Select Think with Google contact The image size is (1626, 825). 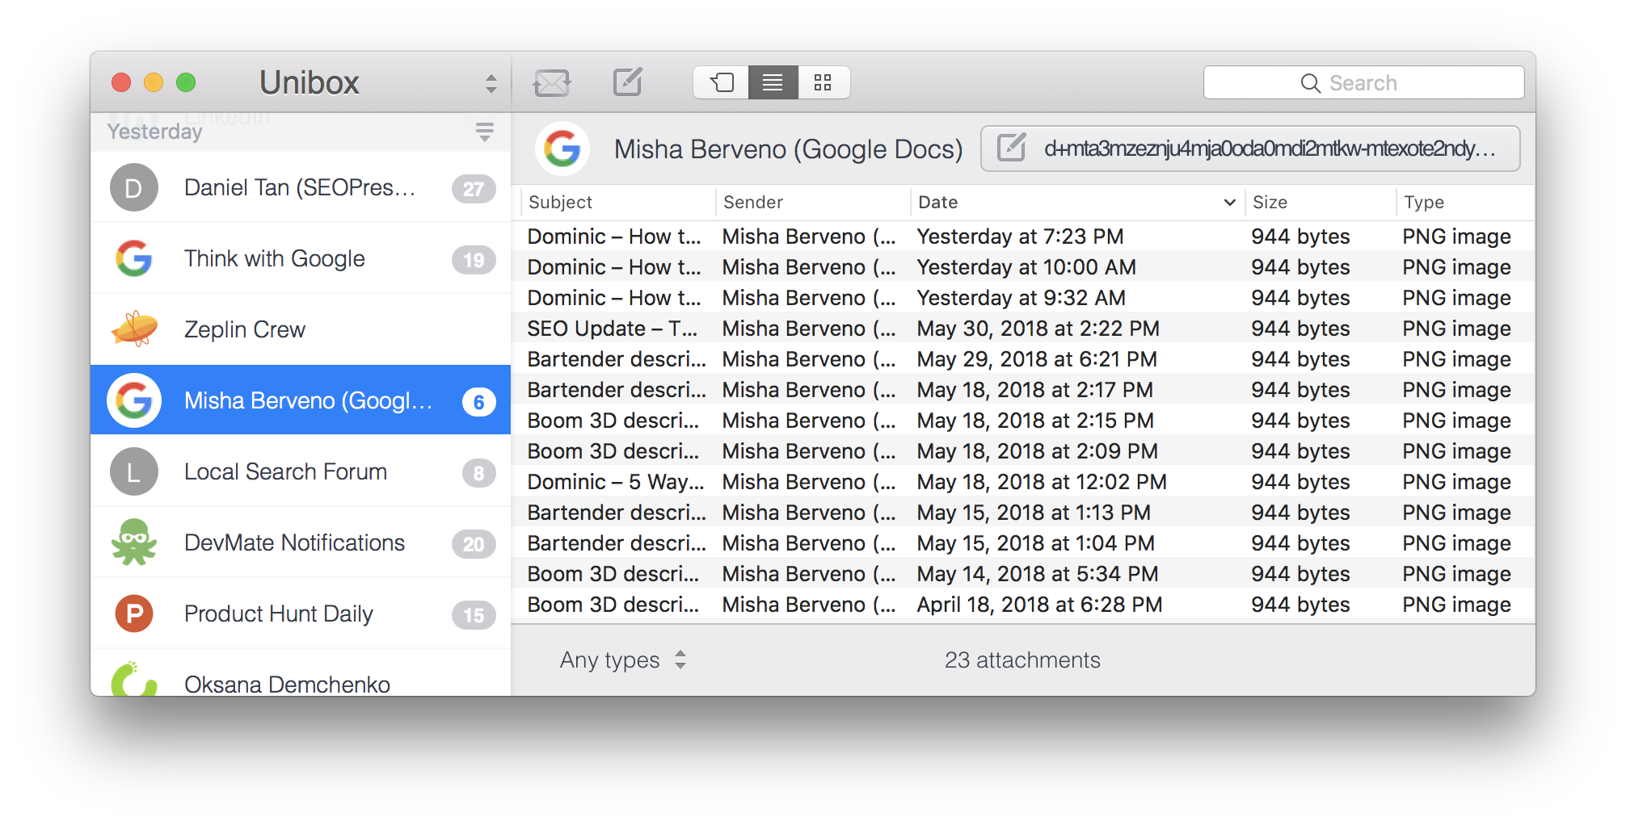(301, 258)
